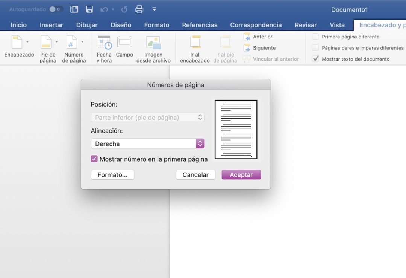
Task: Switch to the Vista tab
Action: pos(337,25)
